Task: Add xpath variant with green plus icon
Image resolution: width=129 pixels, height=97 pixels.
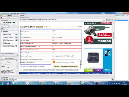Action: click(116, 18)
